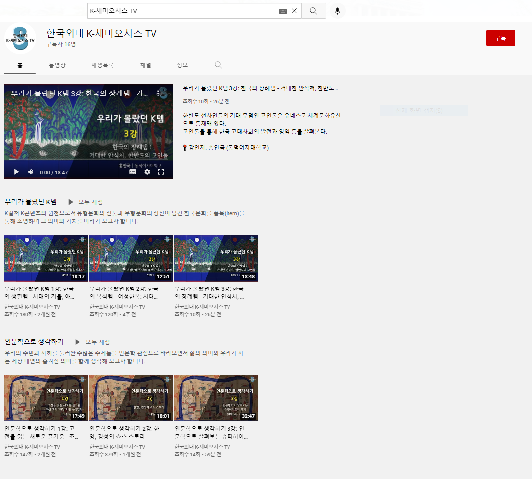The height and width of the screenshot is (479, 532).
Task: Play the featured K템 3강 video
Action: click(x=16, y=172)
